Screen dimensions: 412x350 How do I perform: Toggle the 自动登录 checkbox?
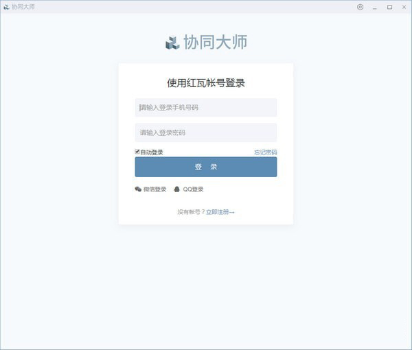click(x=137, y=152)
